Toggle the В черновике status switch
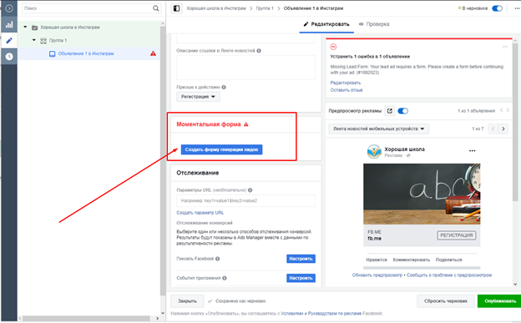 497,8
